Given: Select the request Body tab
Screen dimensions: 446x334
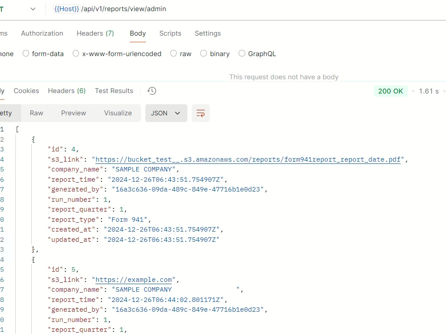Looking at the screenshot, I should [x=138, y=33].
